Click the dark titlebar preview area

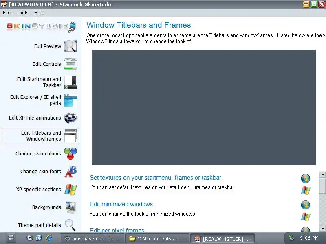203,107
